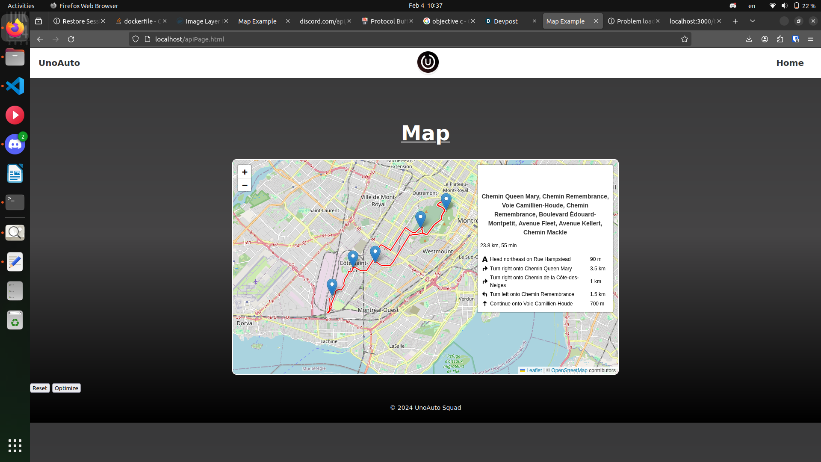Click the map zoom out minus button
Screen dimensions: 821x462
click(245, 185)
